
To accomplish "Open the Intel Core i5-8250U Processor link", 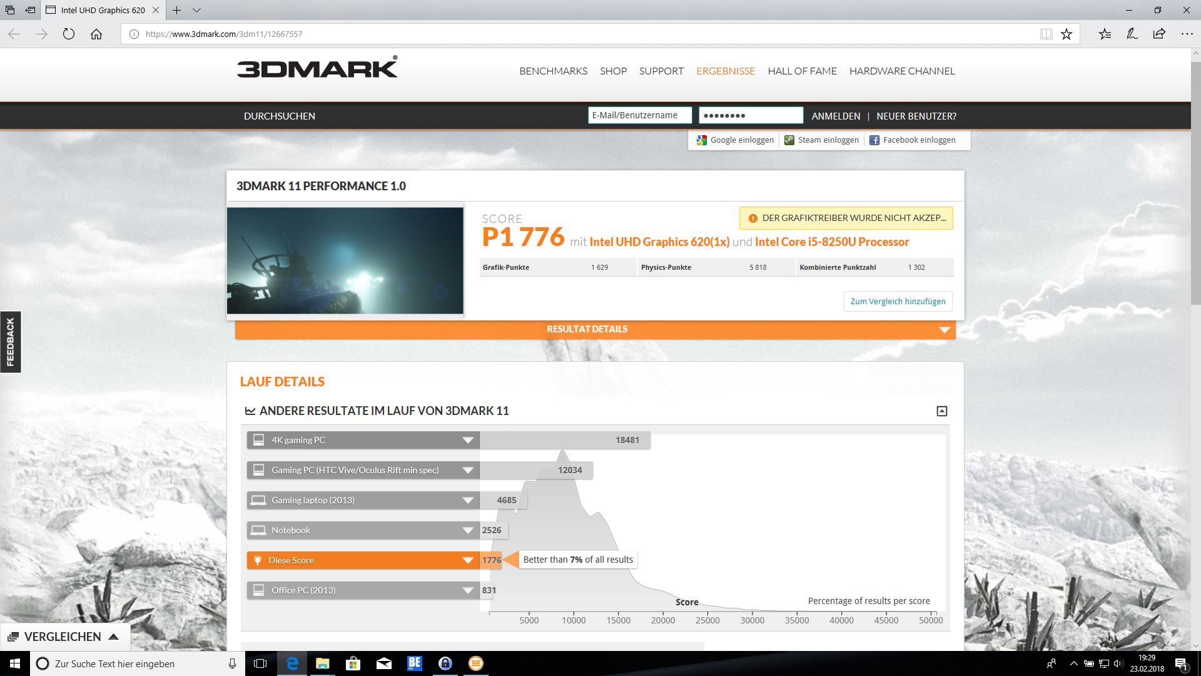I will tap(831, 242).
